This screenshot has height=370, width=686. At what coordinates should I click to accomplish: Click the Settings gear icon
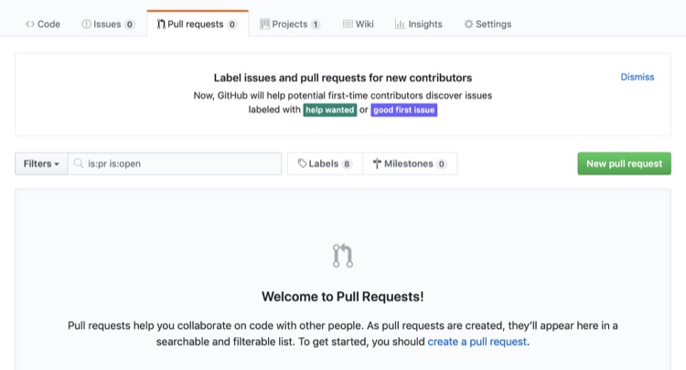click(468, 24)
